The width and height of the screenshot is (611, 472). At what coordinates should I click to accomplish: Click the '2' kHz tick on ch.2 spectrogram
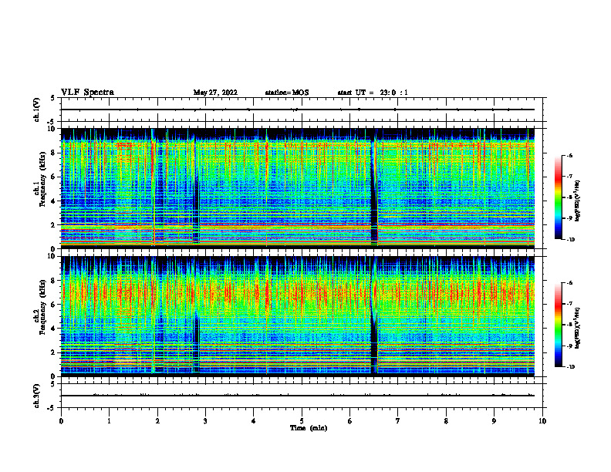(x=55, y=352)
